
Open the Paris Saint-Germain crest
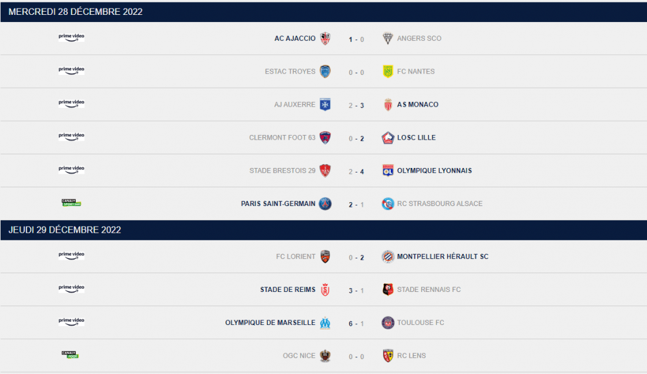point(325,203)
